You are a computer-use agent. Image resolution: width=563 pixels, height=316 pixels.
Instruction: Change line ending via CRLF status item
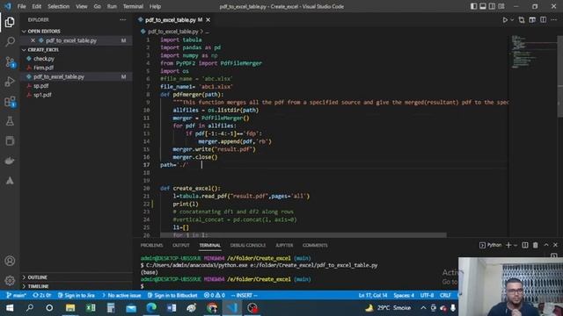coord(445,296)
